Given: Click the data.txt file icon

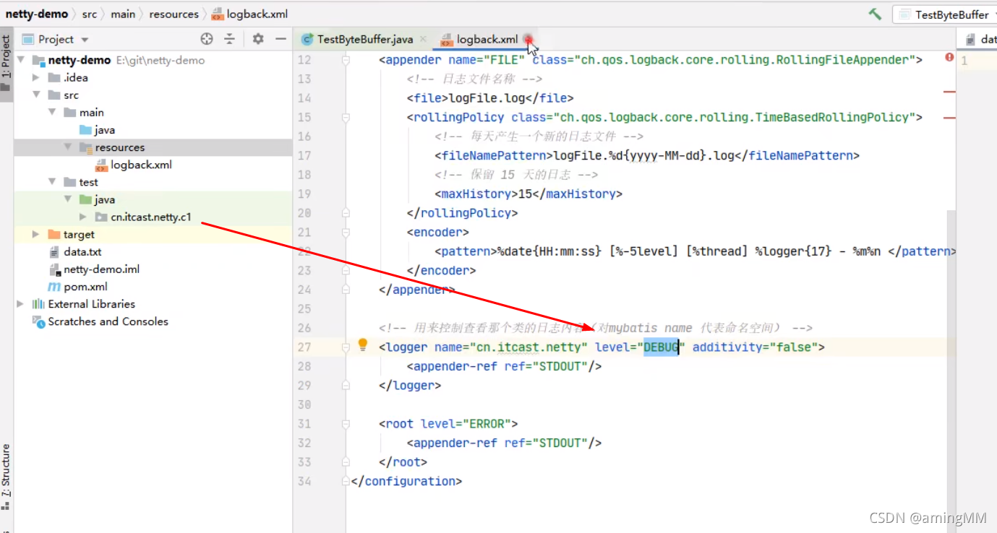Looking at the screenshot, I should (54, 252).
